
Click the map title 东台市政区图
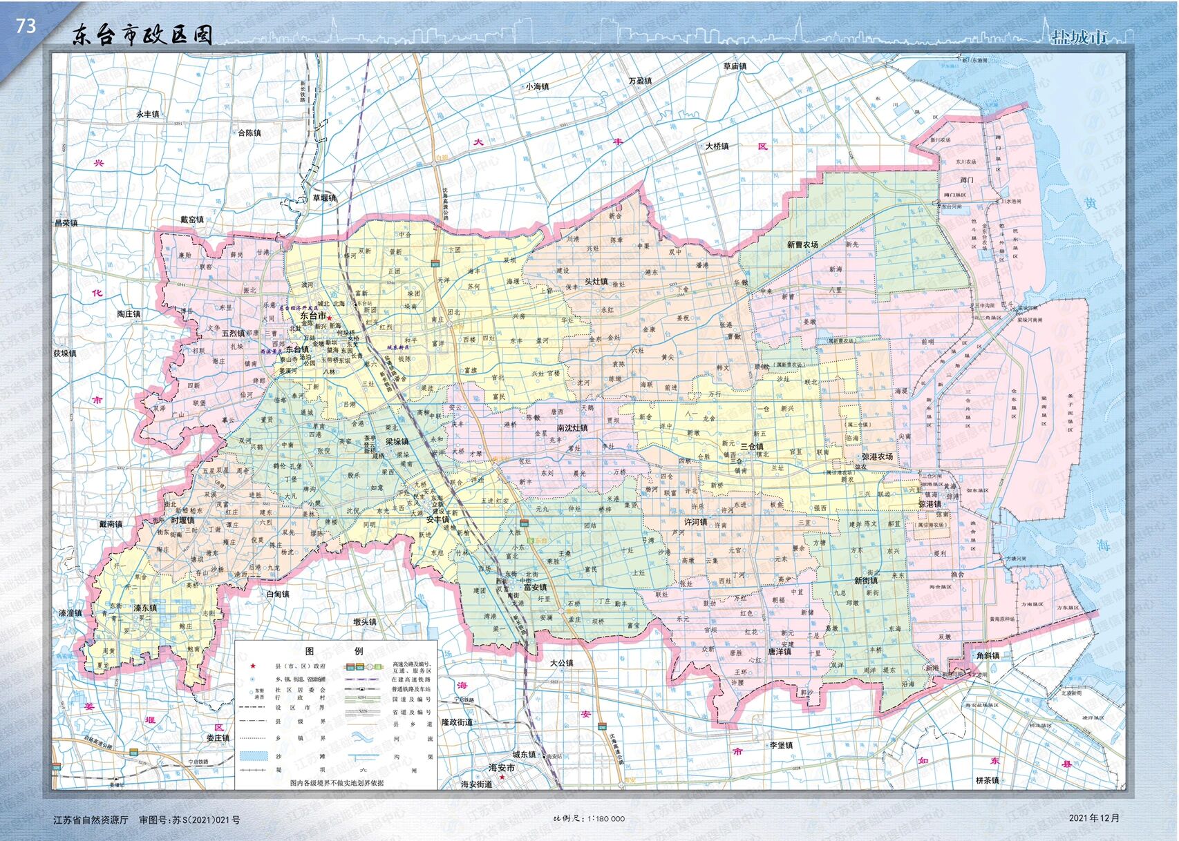click(x=142, y=35)
